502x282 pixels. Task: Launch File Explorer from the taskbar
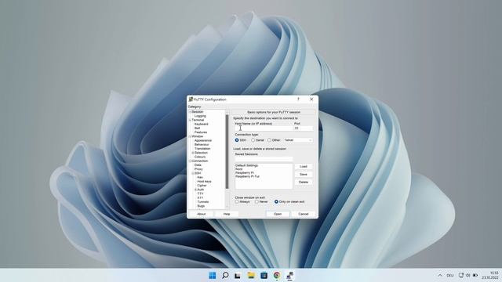coord(251,275)
